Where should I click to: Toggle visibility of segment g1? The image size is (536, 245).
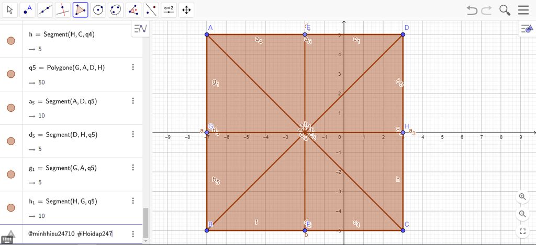coord(11,174)
